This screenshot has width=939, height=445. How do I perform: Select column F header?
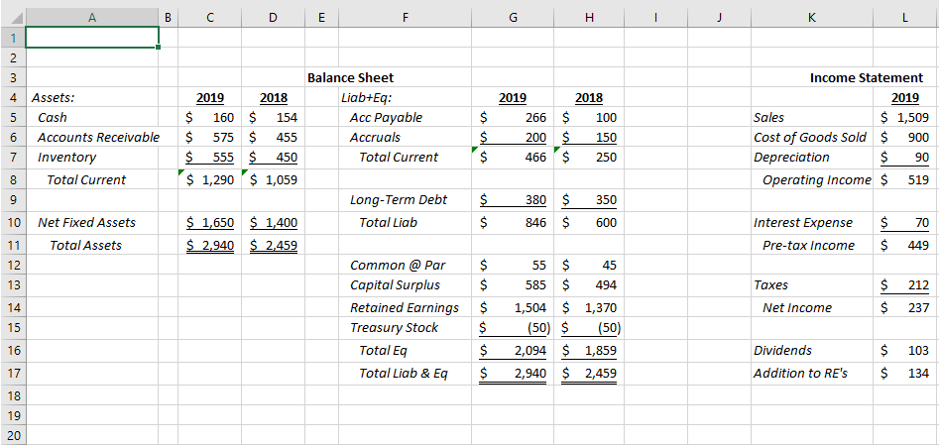pyautogui.click(x=406, y=18)
